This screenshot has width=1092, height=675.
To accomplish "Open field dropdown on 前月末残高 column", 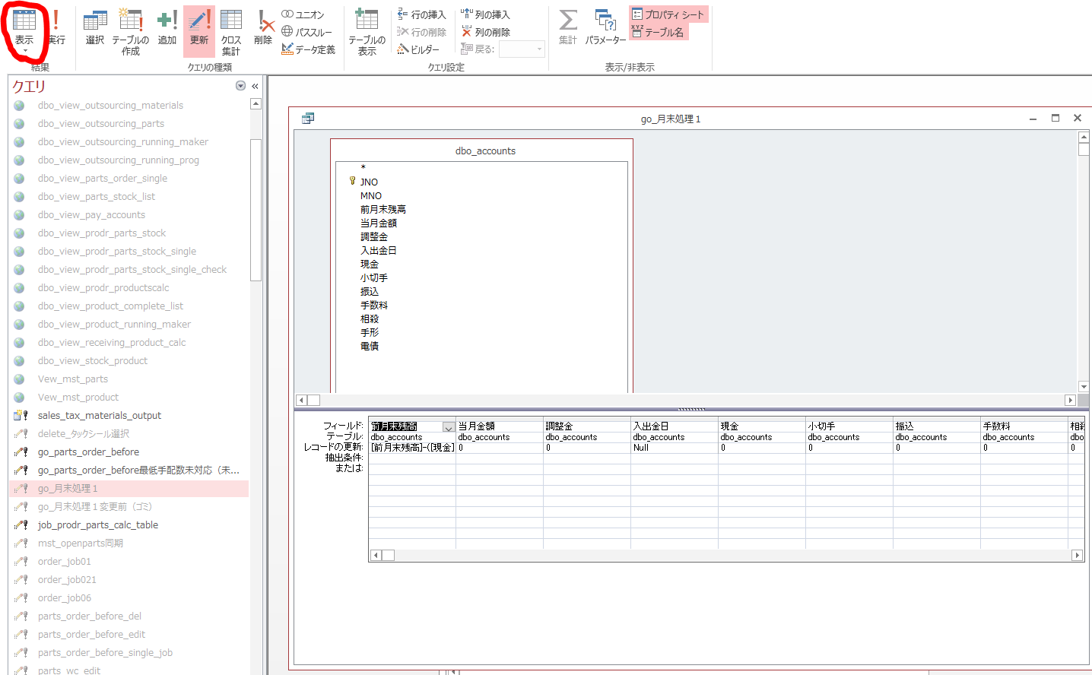I will tap(449, 425).
